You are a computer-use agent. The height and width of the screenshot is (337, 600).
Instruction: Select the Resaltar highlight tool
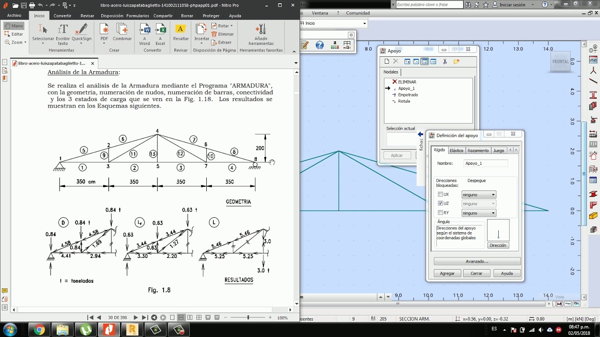(180, 32)
